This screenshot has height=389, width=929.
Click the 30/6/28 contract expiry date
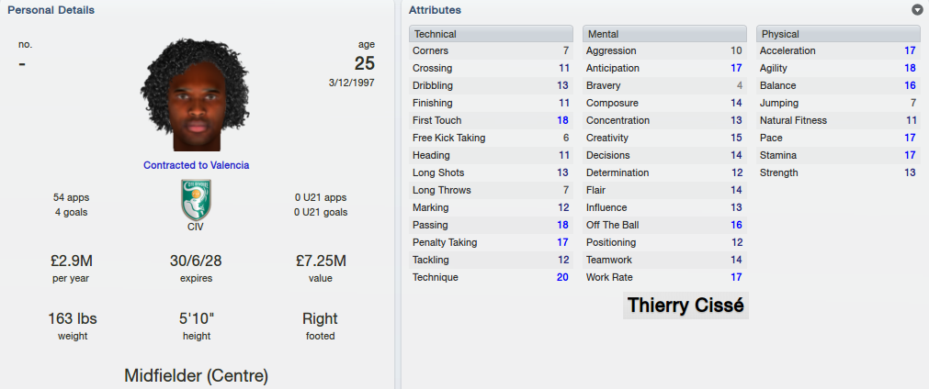click(x=196, y=261)
